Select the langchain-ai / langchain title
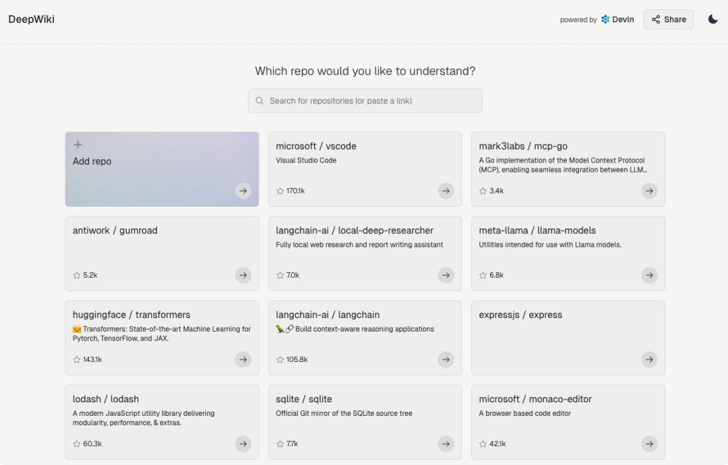 (x=328, y=315)
